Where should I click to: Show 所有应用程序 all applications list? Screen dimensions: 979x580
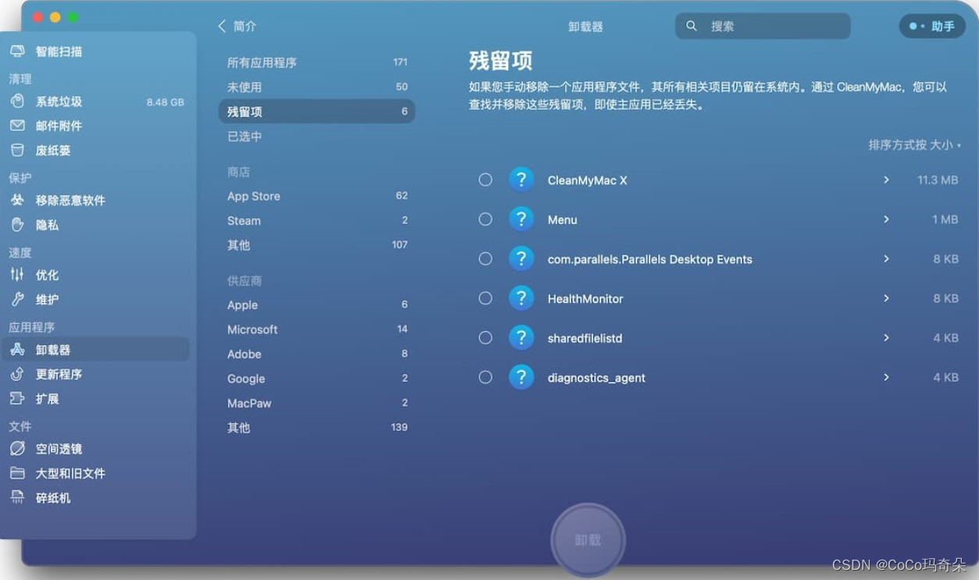click(317, 62)
